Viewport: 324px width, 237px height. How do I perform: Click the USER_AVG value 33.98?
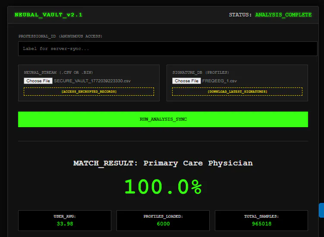coord(65,224)
